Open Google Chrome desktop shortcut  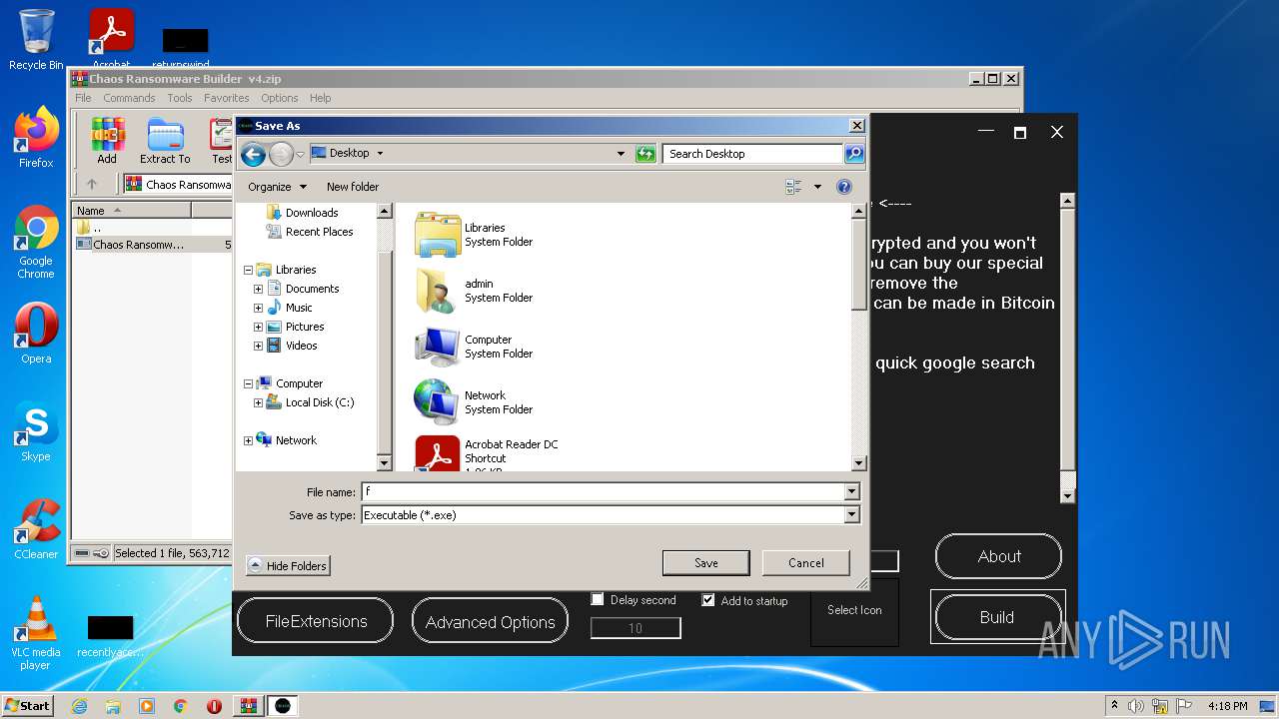36,242
